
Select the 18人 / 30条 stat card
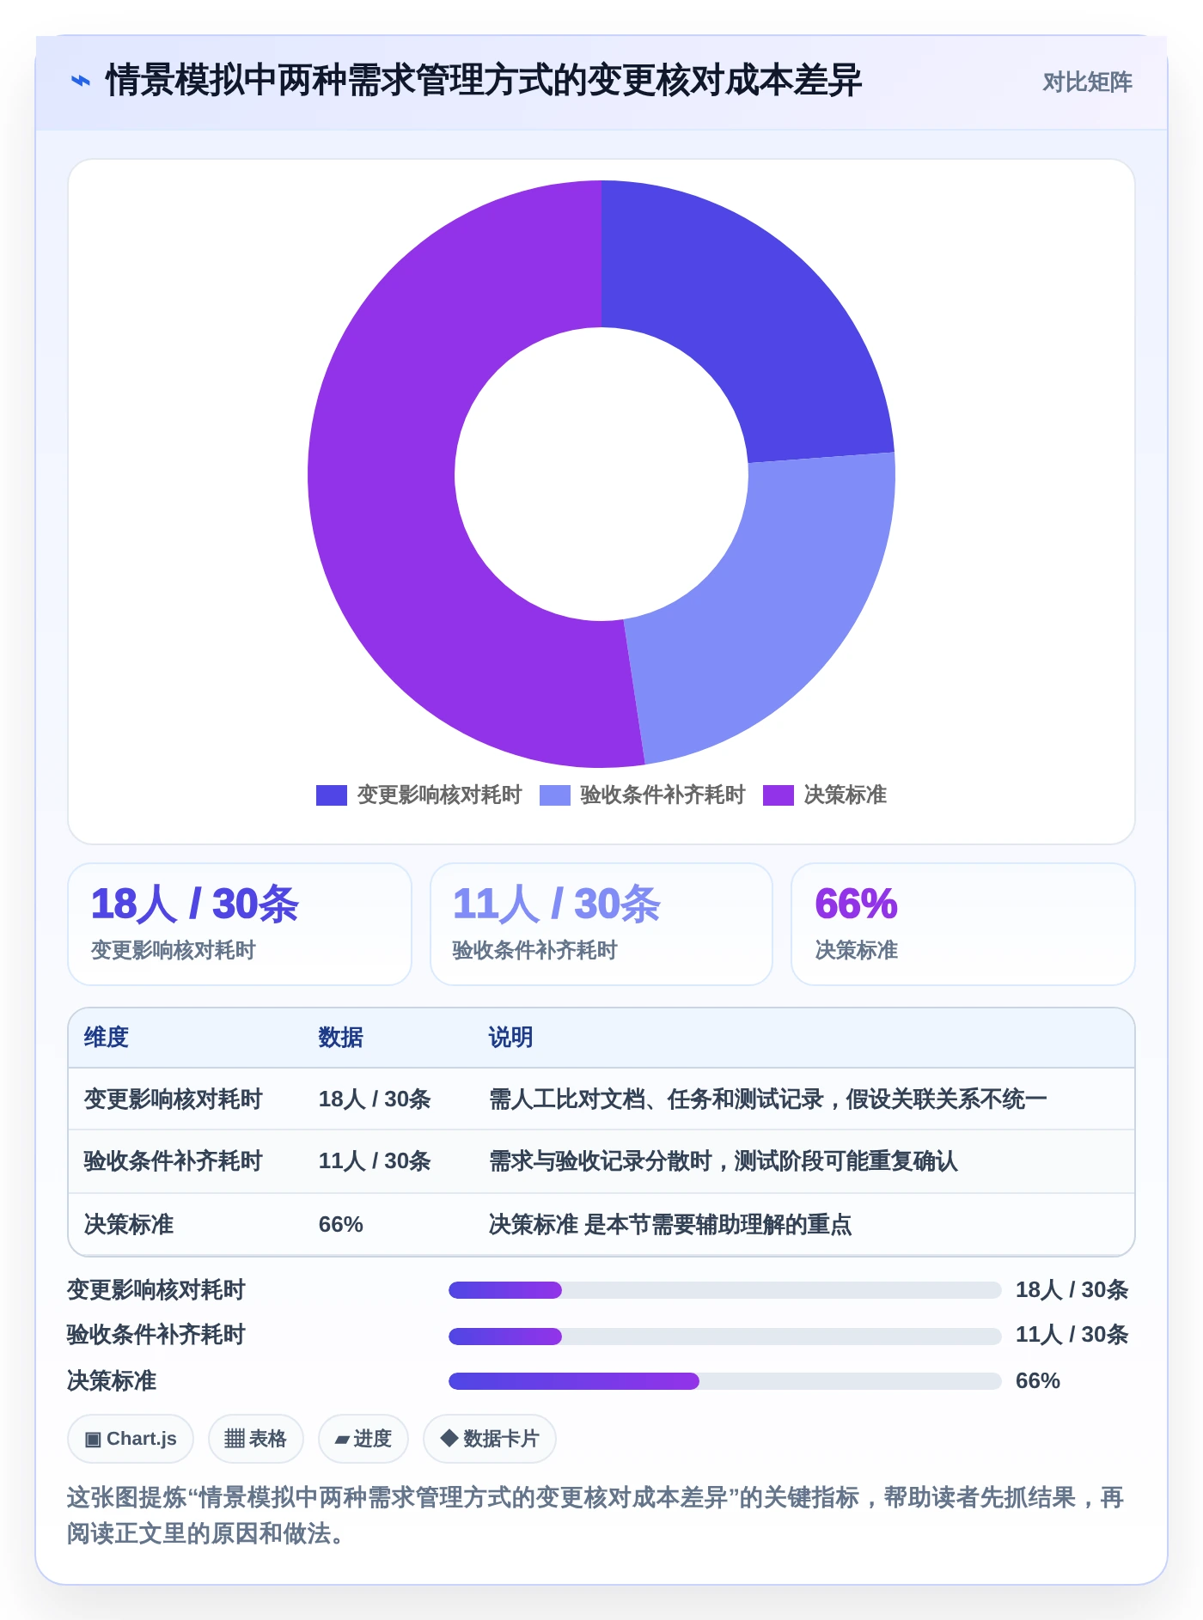[240, 924]
